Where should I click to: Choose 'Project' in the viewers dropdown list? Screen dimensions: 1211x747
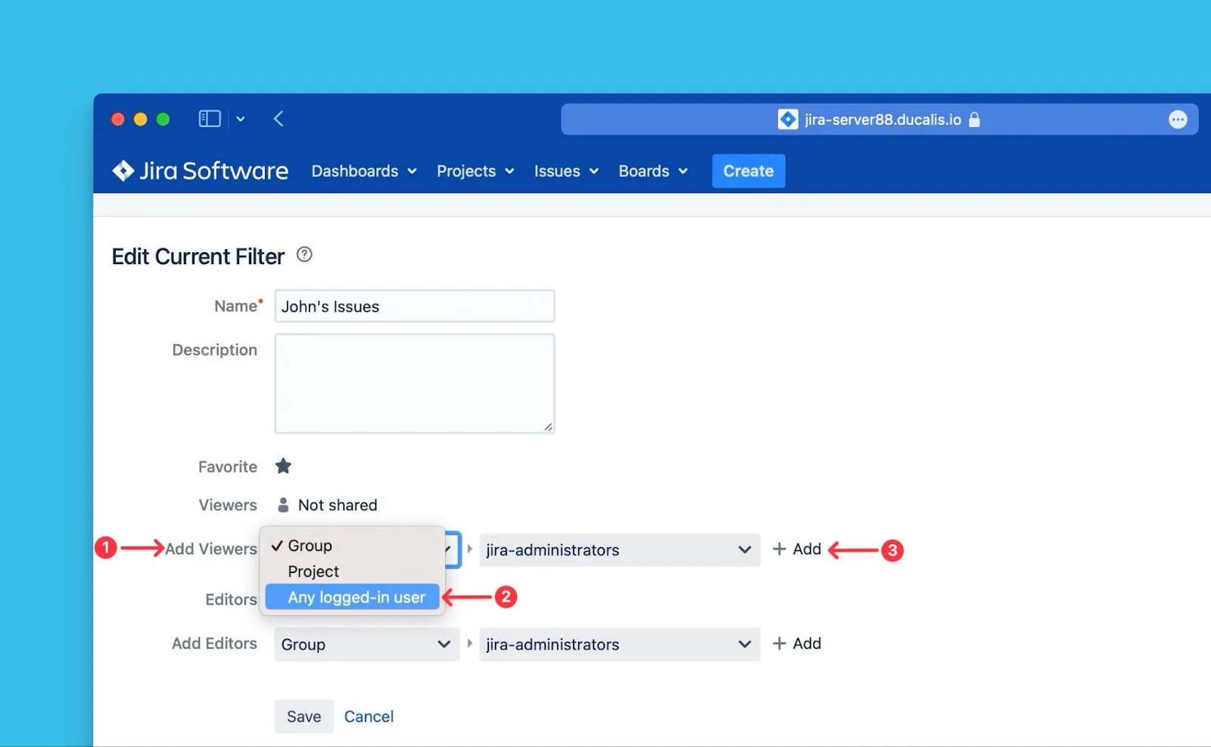tap(313, 571)
